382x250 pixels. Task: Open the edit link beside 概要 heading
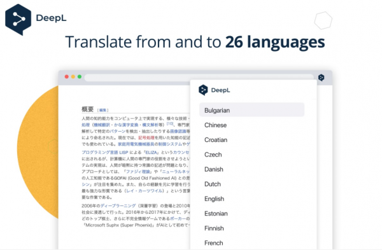(x=103, y=110)
